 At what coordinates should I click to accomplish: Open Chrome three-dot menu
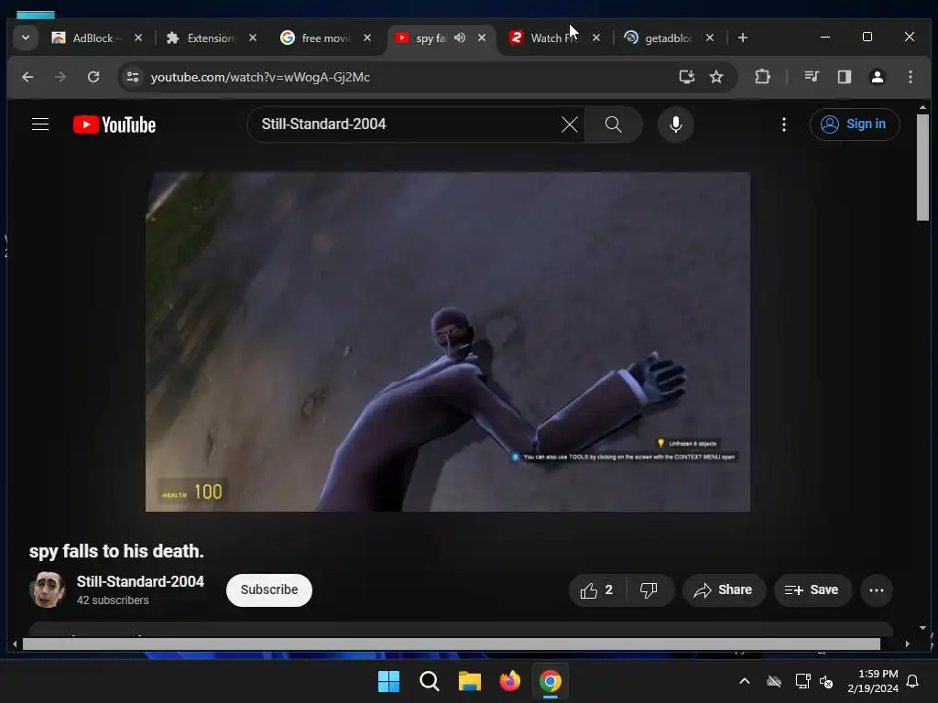pyautogui.click(x=910, y=77)
